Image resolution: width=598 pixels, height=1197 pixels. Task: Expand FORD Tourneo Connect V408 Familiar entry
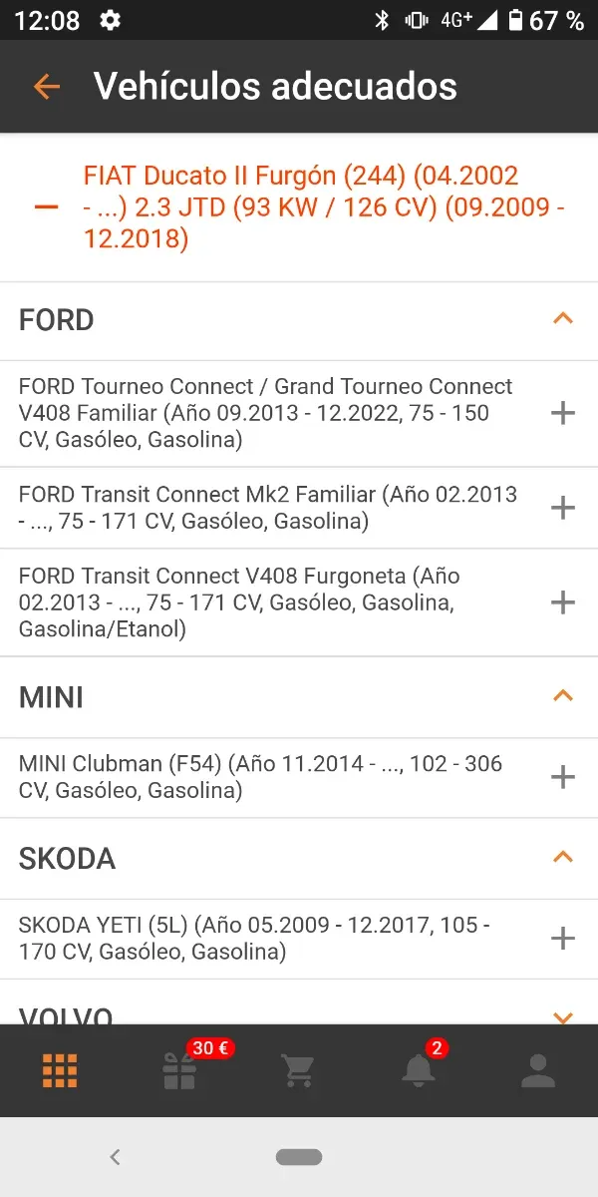(x=563, y=413)
